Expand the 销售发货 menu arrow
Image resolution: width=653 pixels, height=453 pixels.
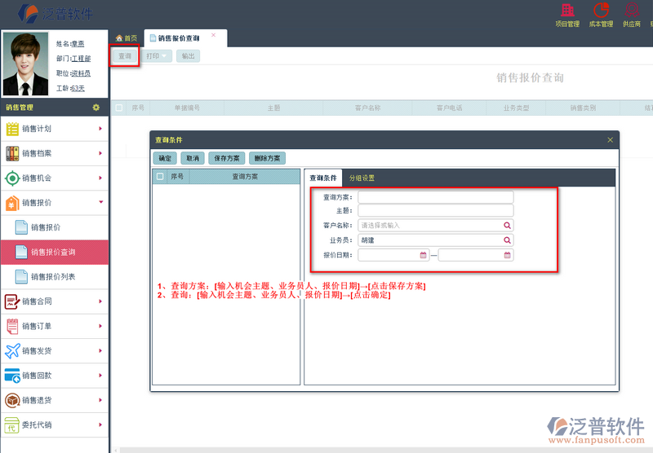point(100,351)
